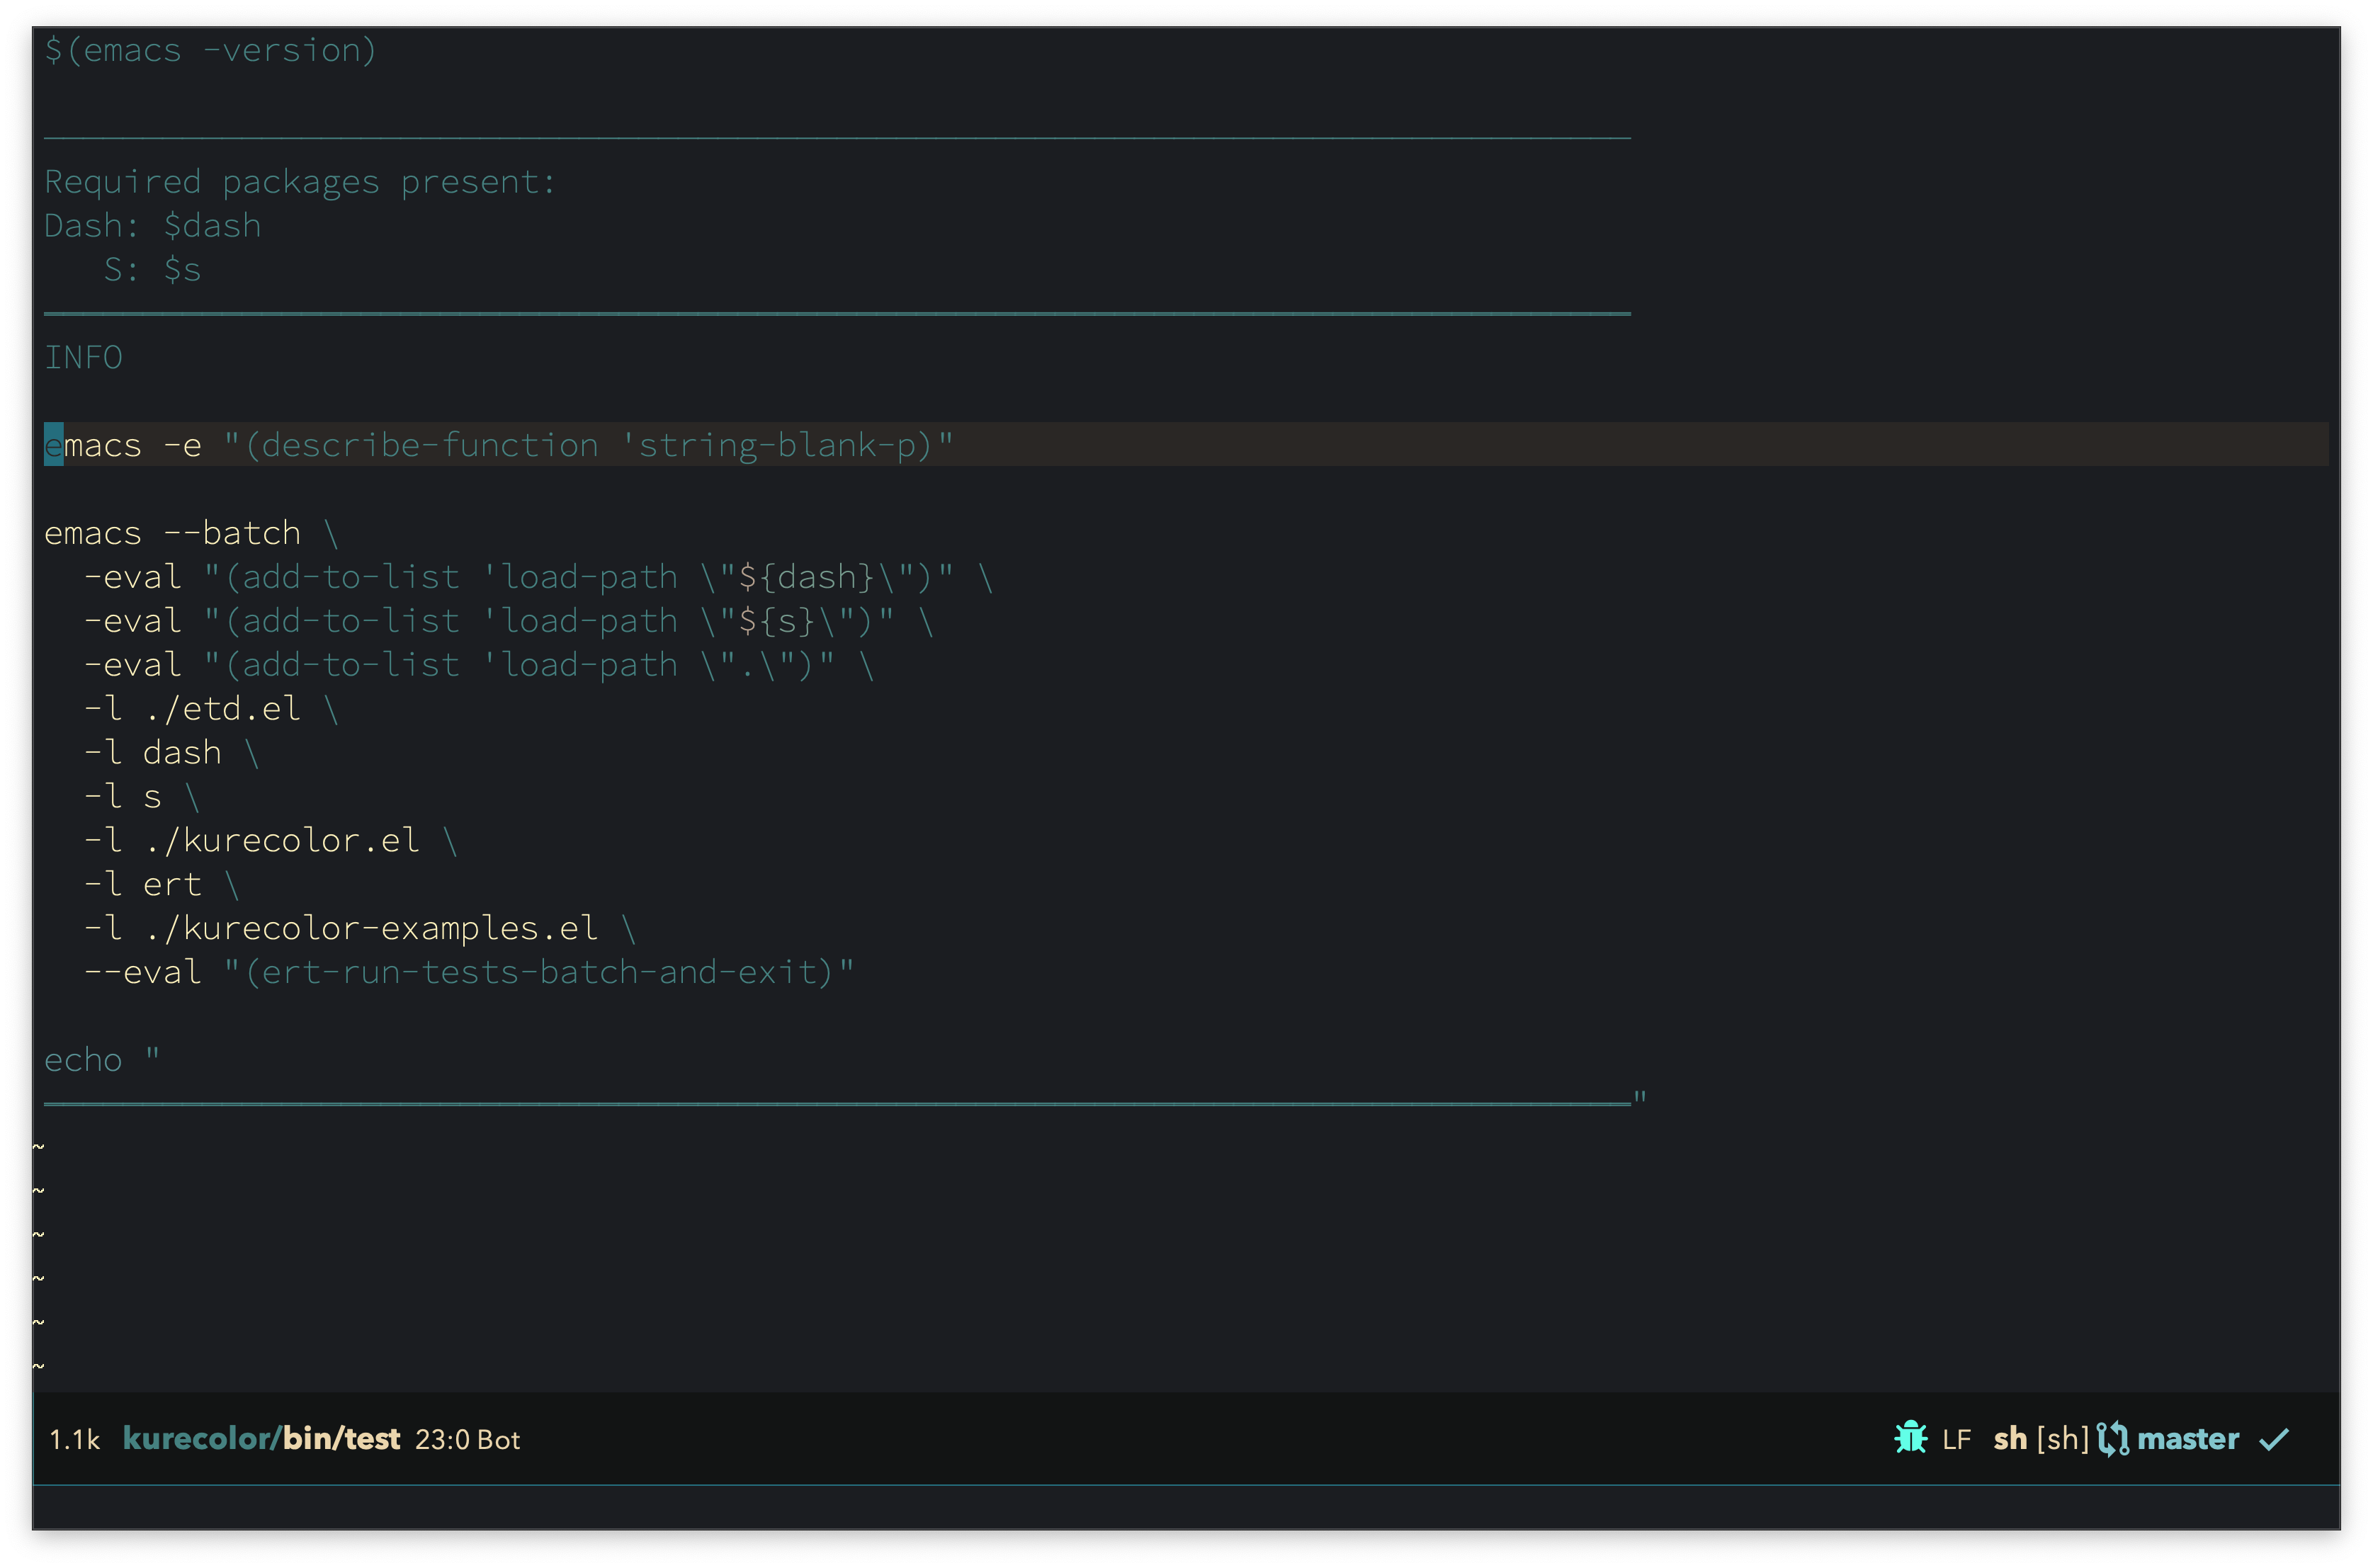The height and width of the screenshot is (1568, 2373).
Task: Click the git compare icon beside master
Action: tap(2112, 1439)
